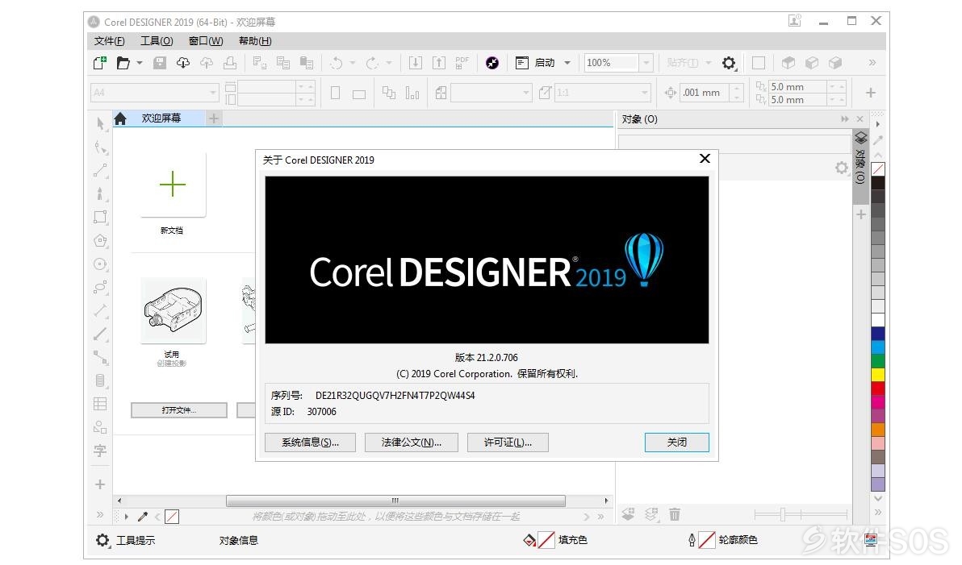The width and height of the screenshot is (962, 565).
Task: Select the Ellipse tool in toolbox
Action: point(100,264)
